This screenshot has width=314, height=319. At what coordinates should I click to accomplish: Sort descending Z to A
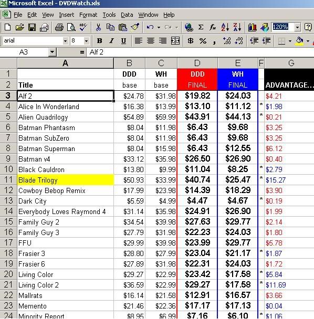click(237, 27)
